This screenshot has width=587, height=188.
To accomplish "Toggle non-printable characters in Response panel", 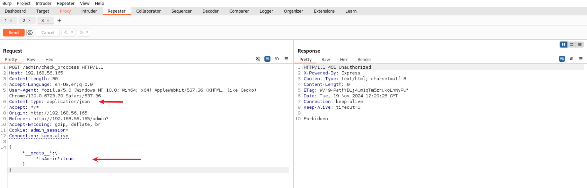I will coord(571,59).
